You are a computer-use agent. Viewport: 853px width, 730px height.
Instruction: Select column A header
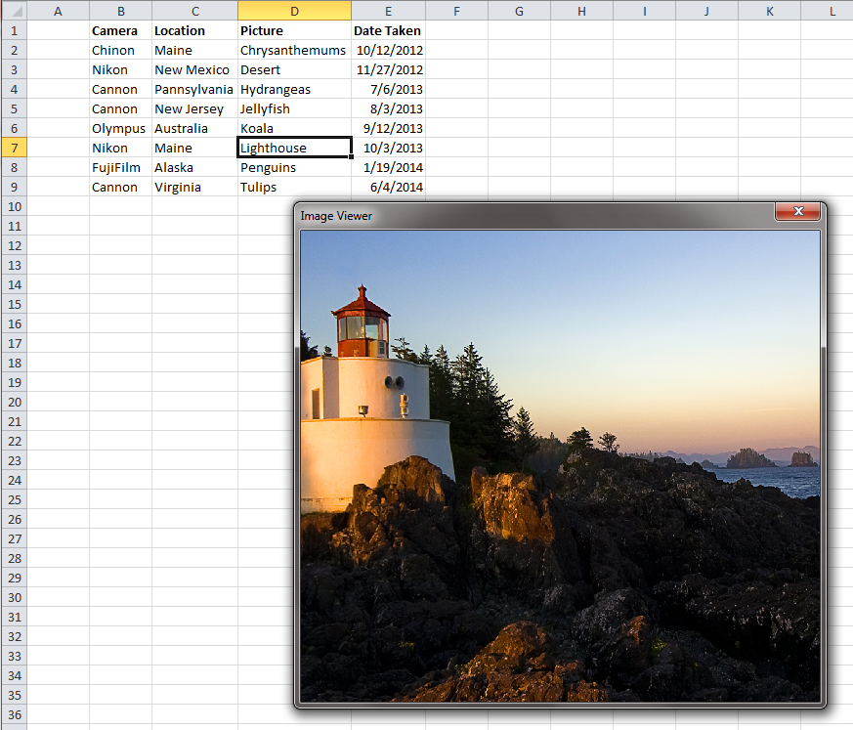point(59,11)
